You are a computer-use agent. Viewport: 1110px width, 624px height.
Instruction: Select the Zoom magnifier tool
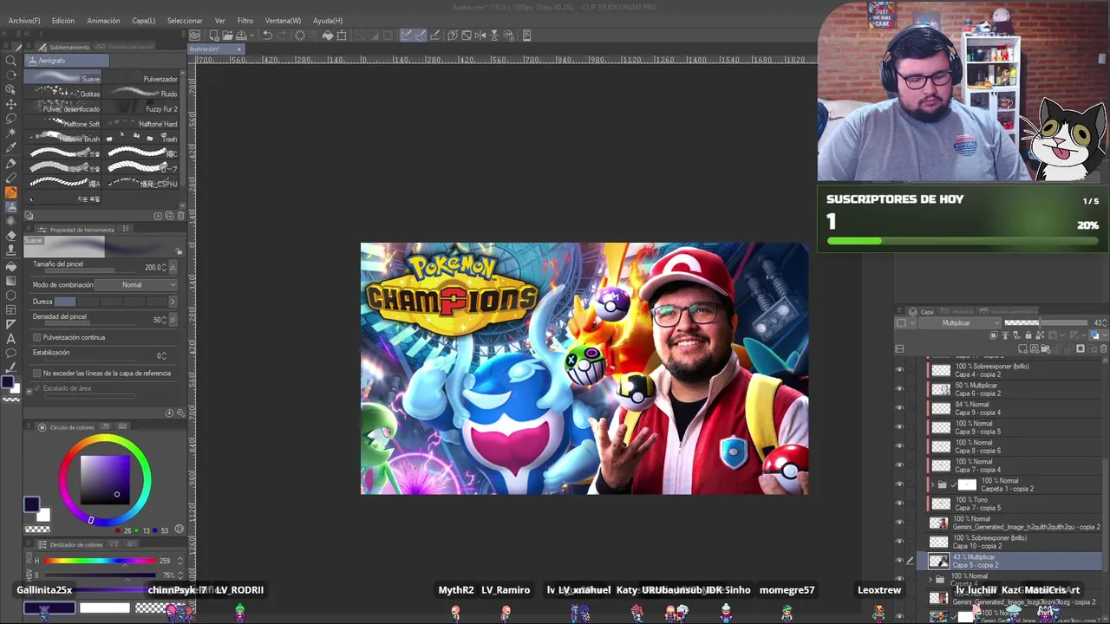(x=11, y=60)
